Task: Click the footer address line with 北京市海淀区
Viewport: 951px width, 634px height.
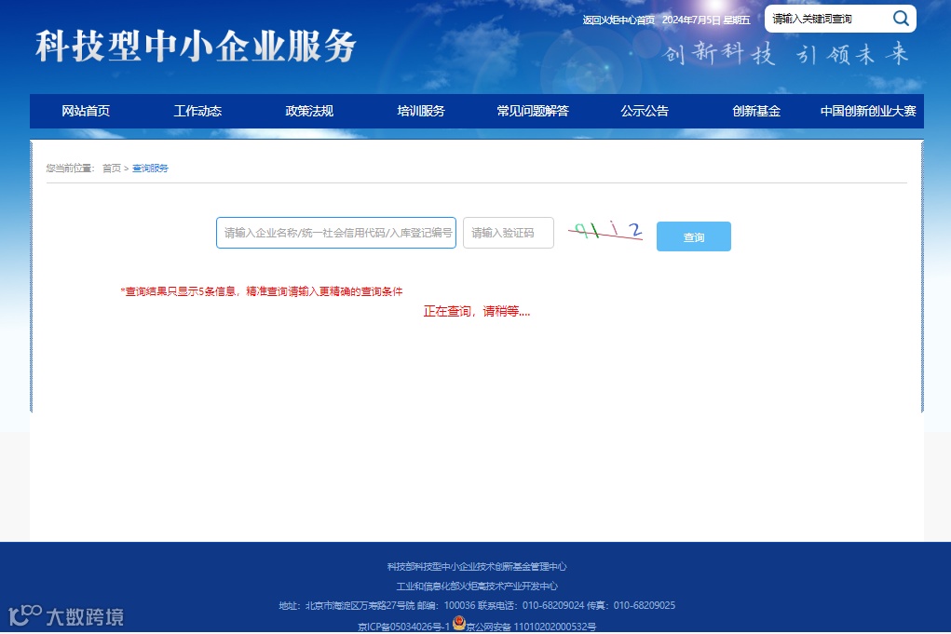Action: 477,605
